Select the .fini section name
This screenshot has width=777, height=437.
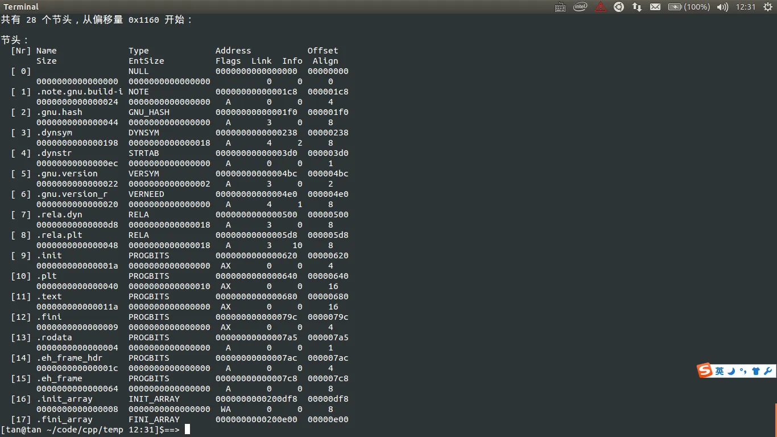(49, 317)
